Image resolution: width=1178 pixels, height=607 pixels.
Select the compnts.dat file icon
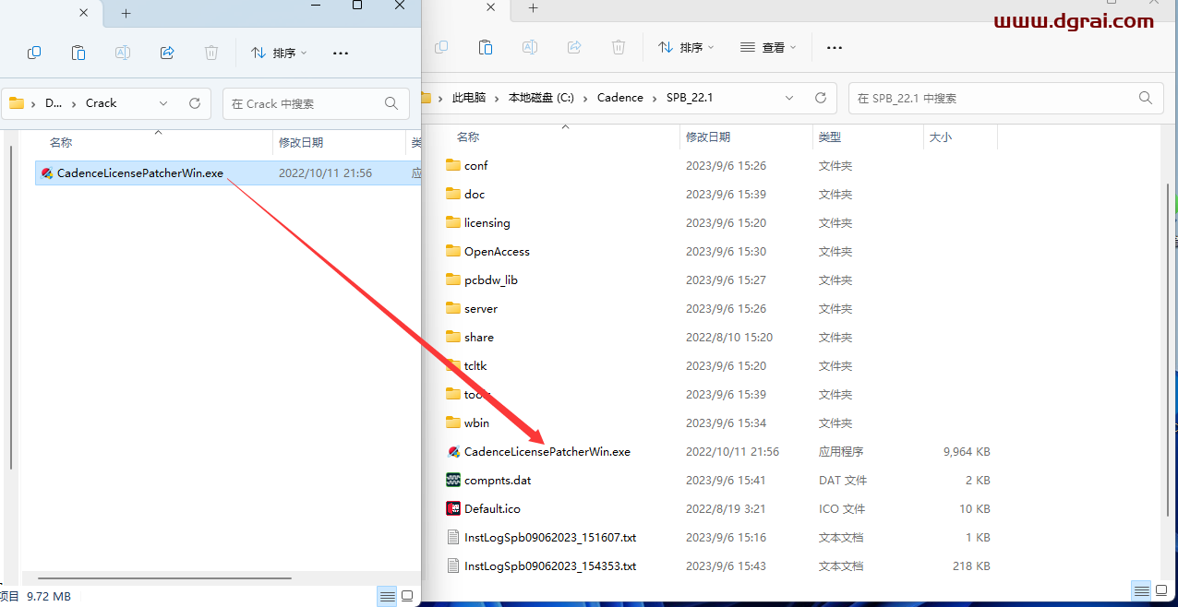tap(453, 480)
